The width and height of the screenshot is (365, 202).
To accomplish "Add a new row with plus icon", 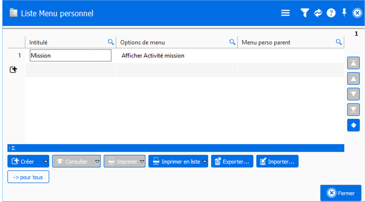I will (14, 70).
